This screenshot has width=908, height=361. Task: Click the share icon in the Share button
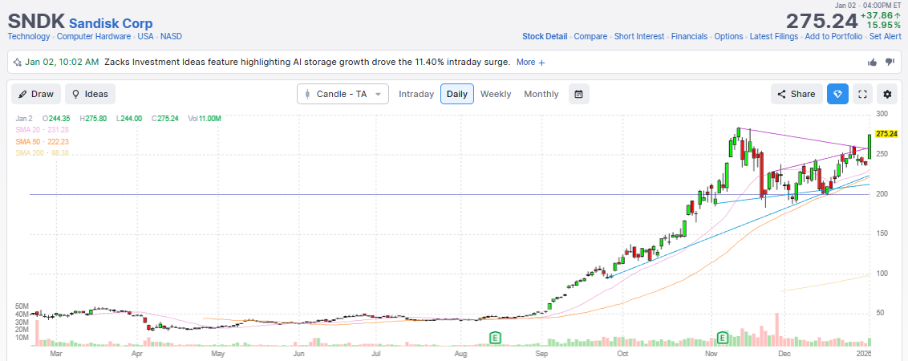[781, 94]
